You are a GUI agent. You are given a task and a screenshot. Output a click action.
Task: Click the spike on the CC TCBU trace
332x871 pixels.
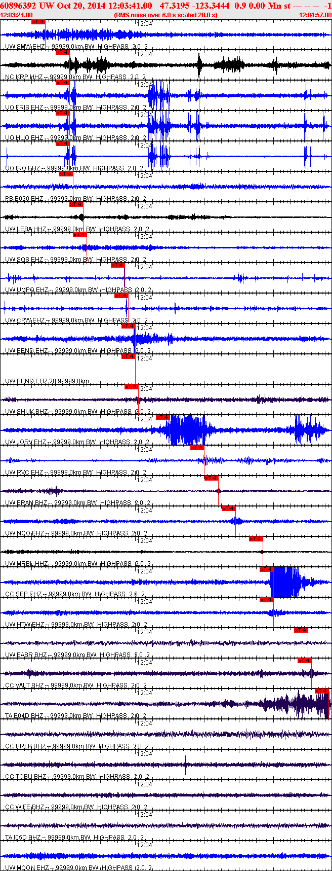186,765
